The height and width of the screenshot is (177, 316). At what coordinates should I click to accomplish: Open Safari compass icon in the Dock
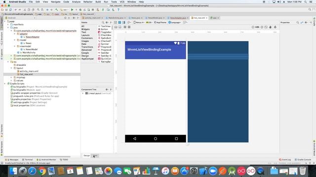coord(32,171)
